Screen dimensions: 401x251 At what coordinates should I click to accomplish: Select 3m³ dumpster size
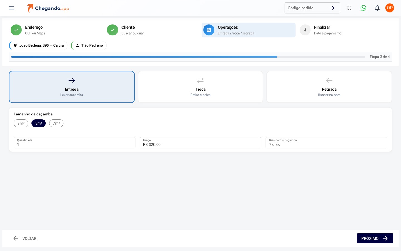21,123
